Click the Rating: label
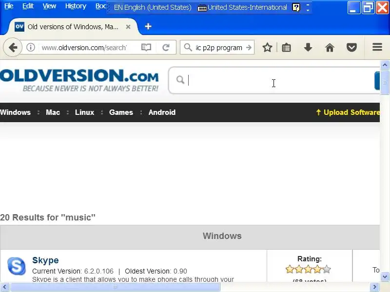Screen dimensions: 390x292 pos(310,259)
